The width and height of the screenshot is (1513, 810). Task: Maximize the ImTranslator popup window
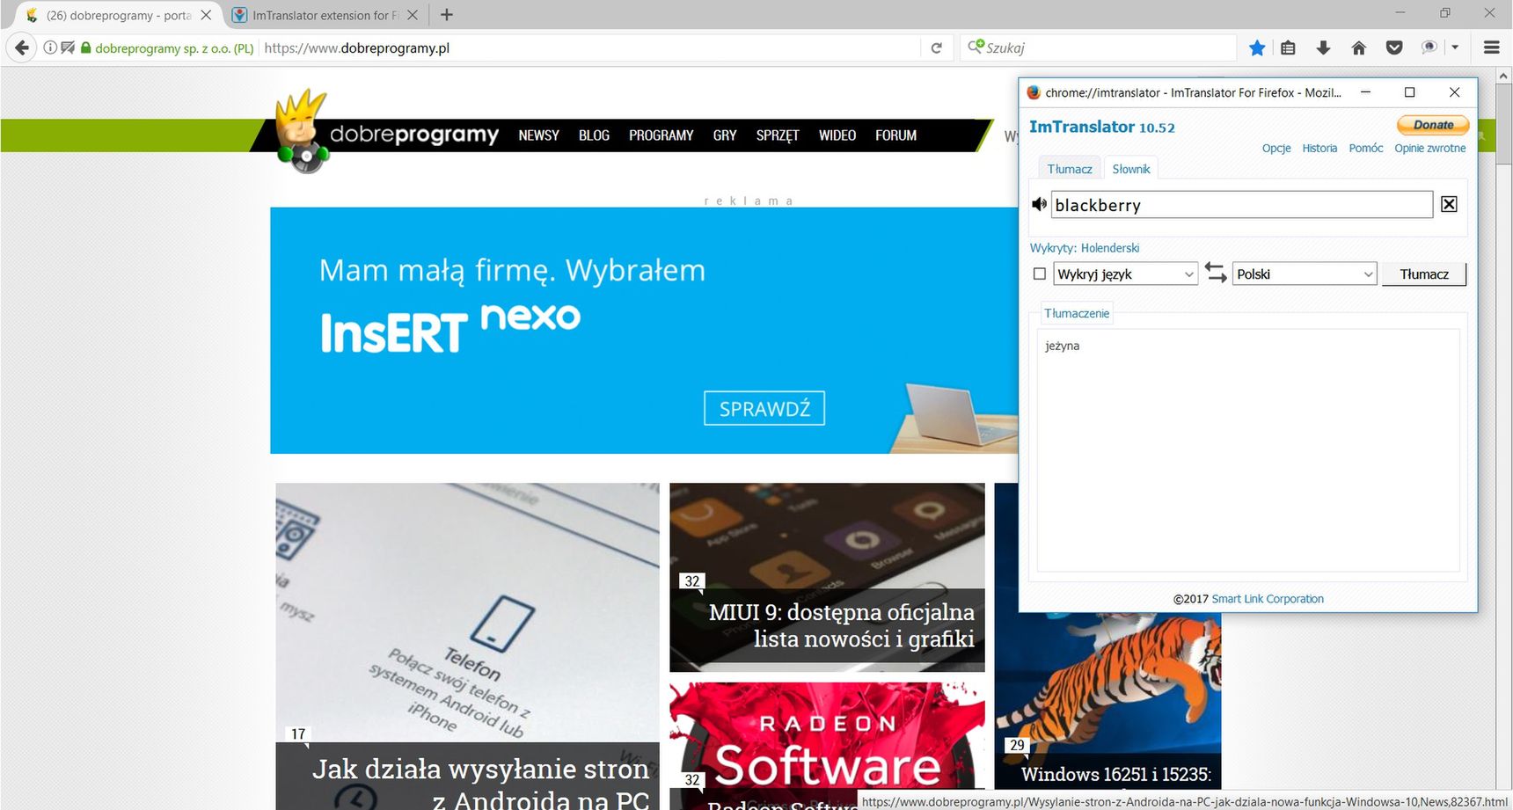(x=1409, y=92)
